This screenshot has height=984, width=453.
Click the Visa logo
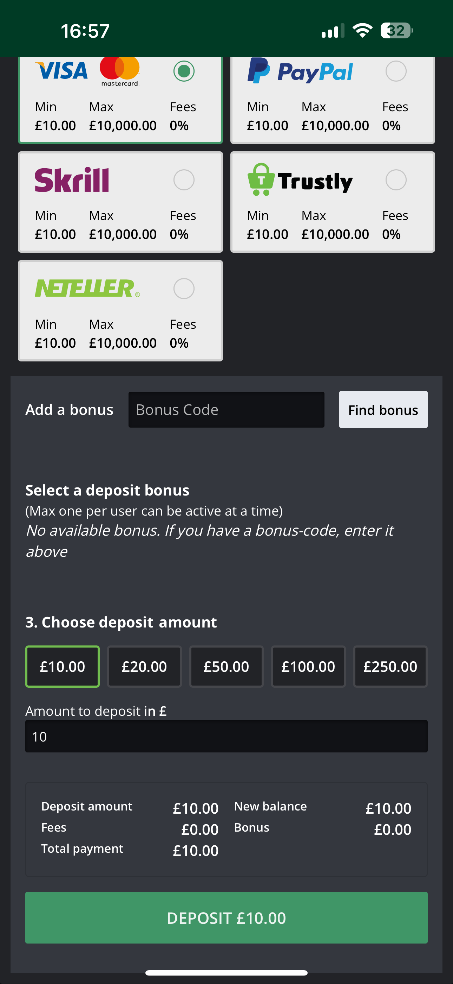point(62,70)
